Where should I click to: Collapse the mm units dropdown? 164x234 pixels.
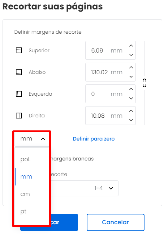32,139
